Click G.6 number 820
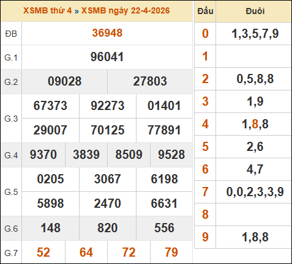This screenshot has width=292, height=264. point(108,228)
